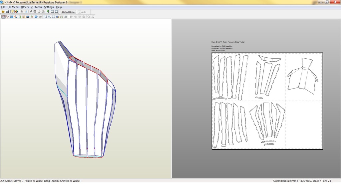Viewport: 341px width, 191px height.
Task: Save the file with the floppy disk icon
Action: coord(7,12)
